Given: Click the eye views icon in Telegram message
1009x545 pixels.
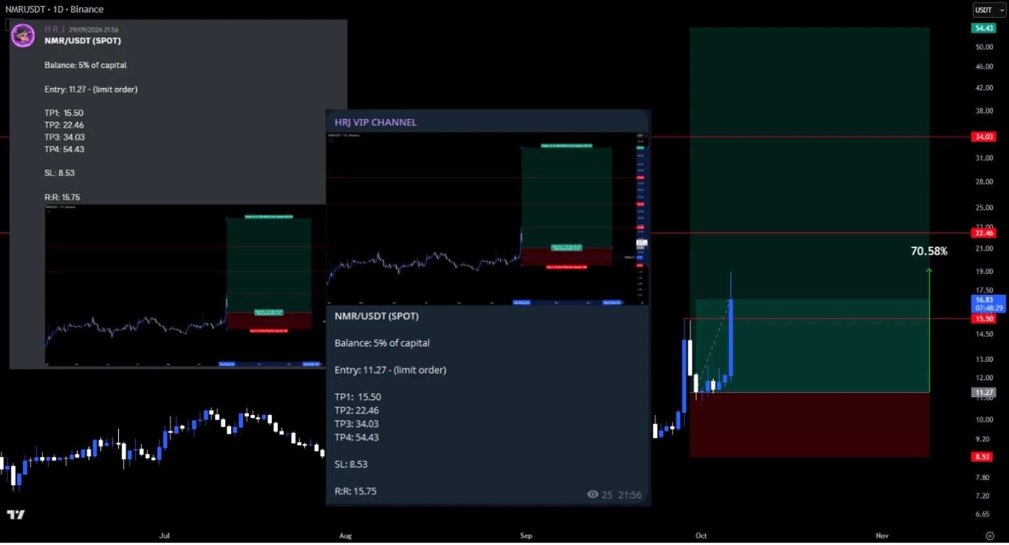Looking at the screenshot, I should [593, 494].
